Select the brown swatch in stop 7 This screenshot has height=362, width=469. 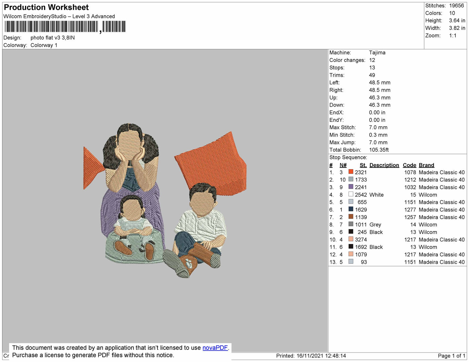tap(351, 216)
